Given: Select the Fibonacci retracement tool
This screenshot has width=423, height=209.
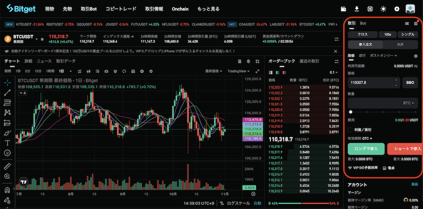Looking at the screenshot, I should (x=8, y=103).
